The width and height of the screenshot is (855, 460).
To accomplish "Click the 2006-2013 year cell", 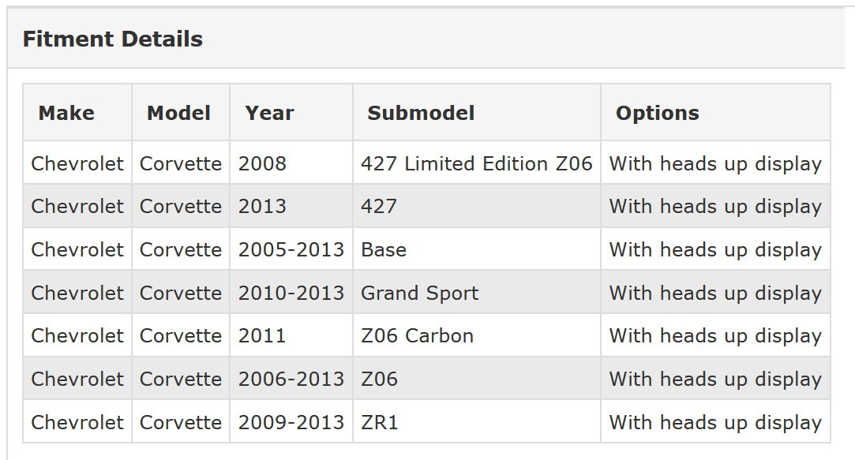I will tap(291, 379).
